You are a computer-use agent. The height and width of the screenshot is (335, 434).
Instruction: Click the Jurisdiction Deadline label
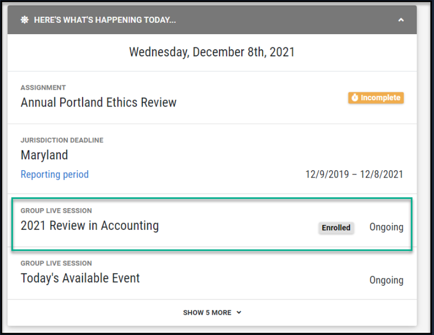click(62, 140)
